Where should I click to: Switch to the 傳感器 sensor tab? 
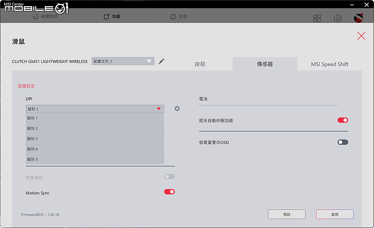coord(265,64)
